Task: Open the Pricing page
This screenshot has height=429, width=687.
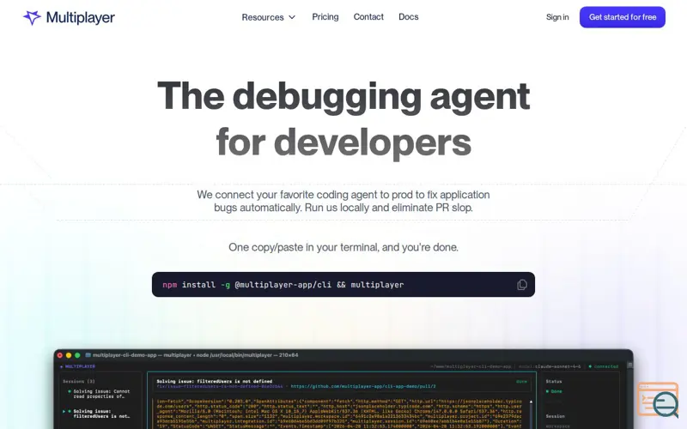Action: pyautogui.click(x=325, y=16)
